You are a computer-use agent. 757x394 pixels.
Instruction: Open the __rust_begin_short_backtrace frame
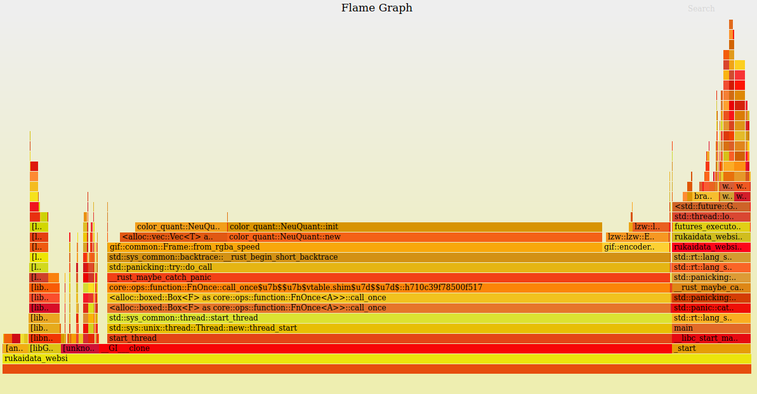click(388, 258)
